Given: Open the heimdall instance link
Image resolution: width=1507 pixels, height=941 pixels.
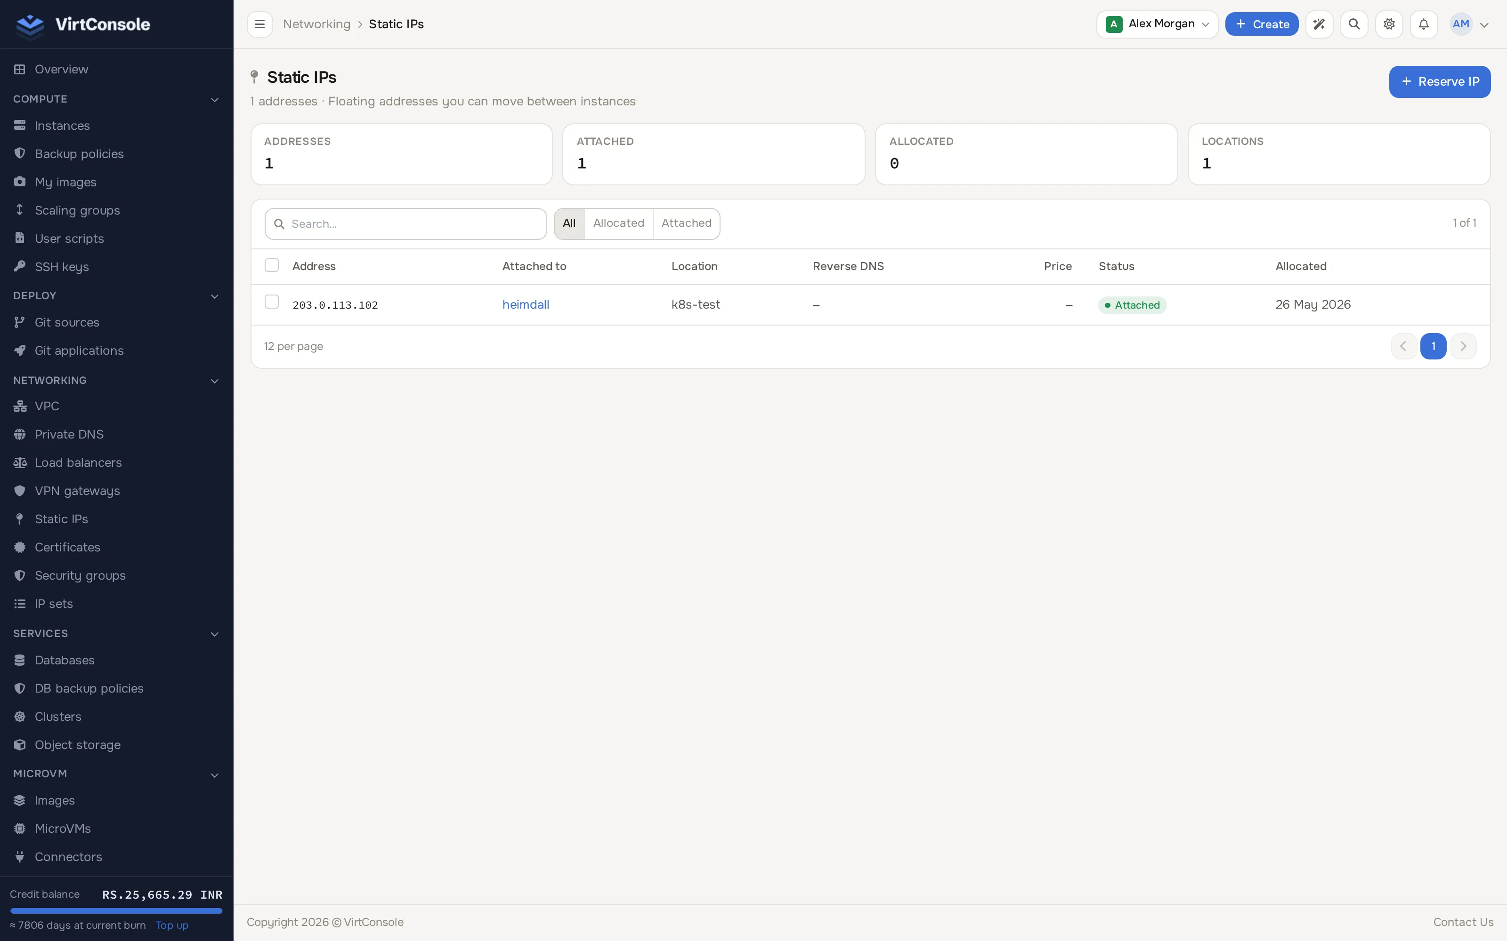Looking at the screenshot, I should tap(526, 304).
